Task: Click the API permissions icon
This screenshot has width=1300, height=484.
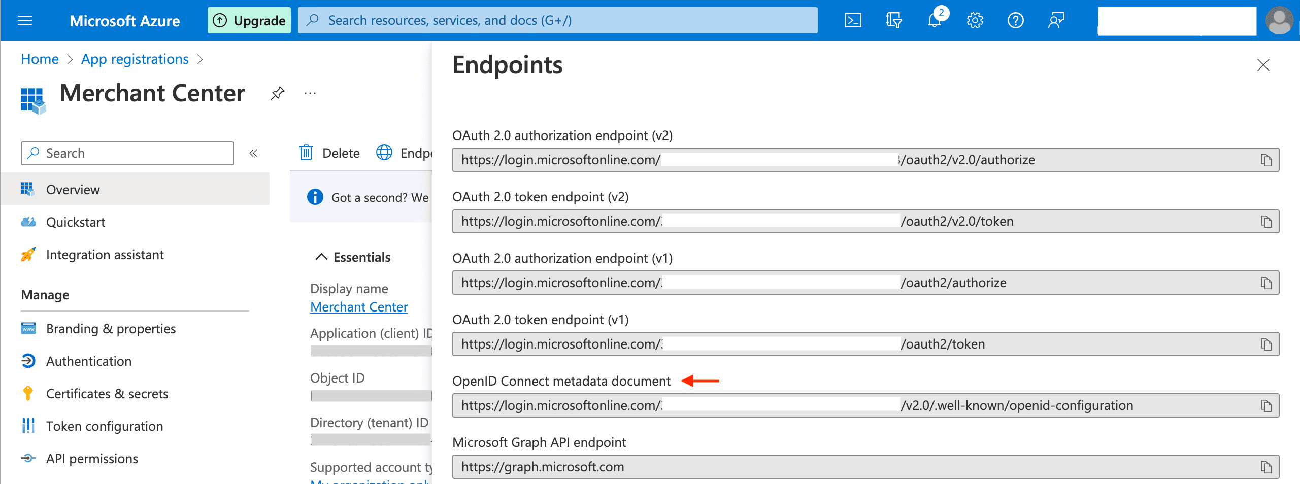Action: (28, 458)
